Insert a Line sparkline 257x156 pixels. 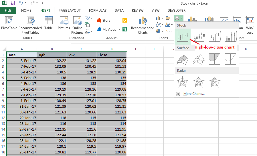click(224, 19)
